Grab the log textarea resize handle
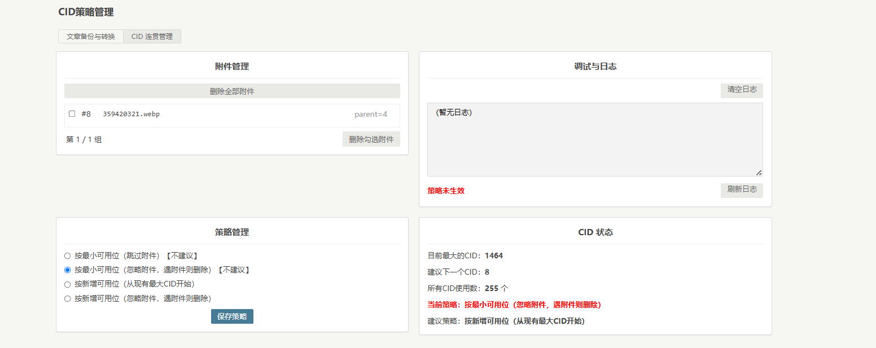Image resolution: width=876 pixels, height=348 pixels. pos(759,173)
